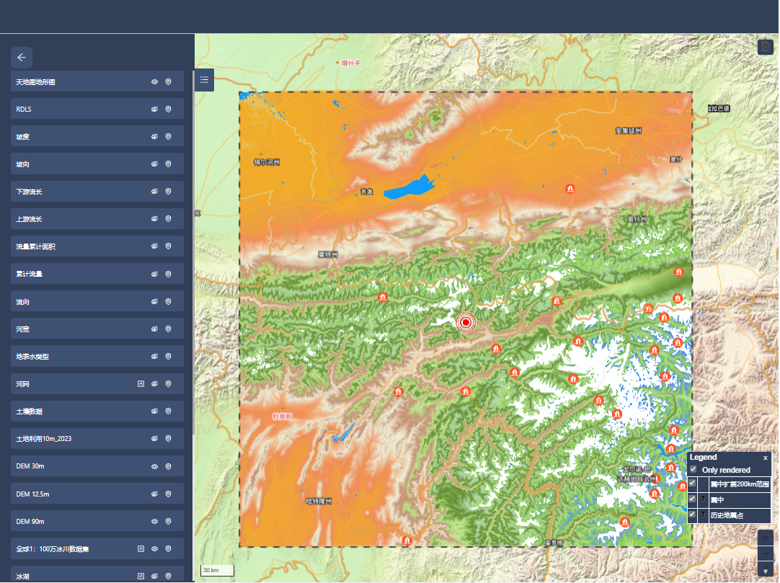Toggle visibility of 上游流长 layer
This screenshot has height=583, width=780.
155,218
